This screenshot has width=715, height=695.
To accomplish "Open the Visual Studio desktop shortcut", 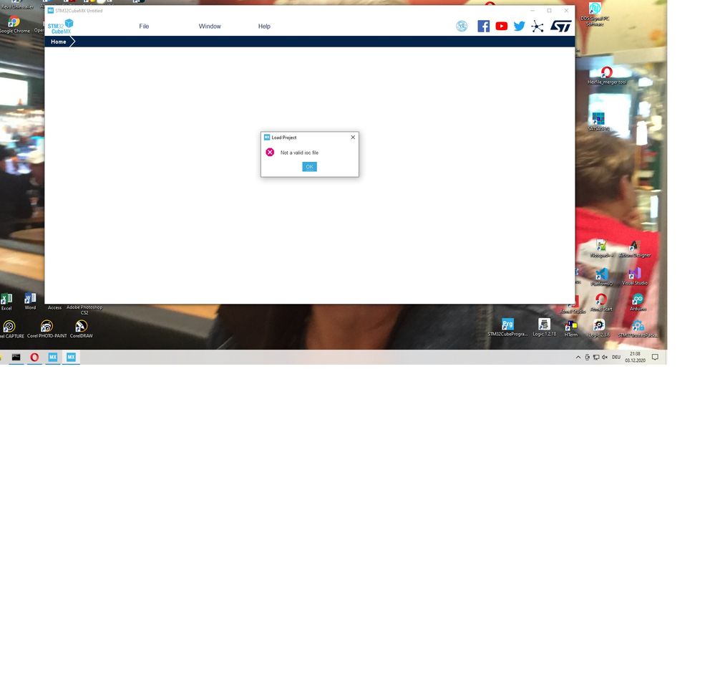I will click(634, 277).
